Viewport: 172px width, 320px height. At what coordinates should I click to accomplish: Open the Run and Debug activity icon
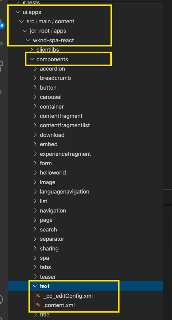1,43
